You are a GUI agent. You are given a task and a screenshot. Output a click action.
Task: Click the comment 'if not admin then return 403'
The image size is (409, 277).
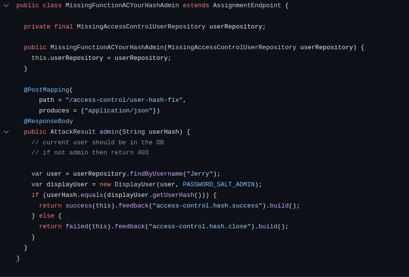pyautogui.click(x=90, y=152)
